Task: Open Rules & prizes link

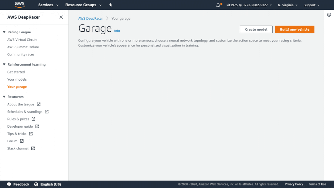Action: [18, 119]
